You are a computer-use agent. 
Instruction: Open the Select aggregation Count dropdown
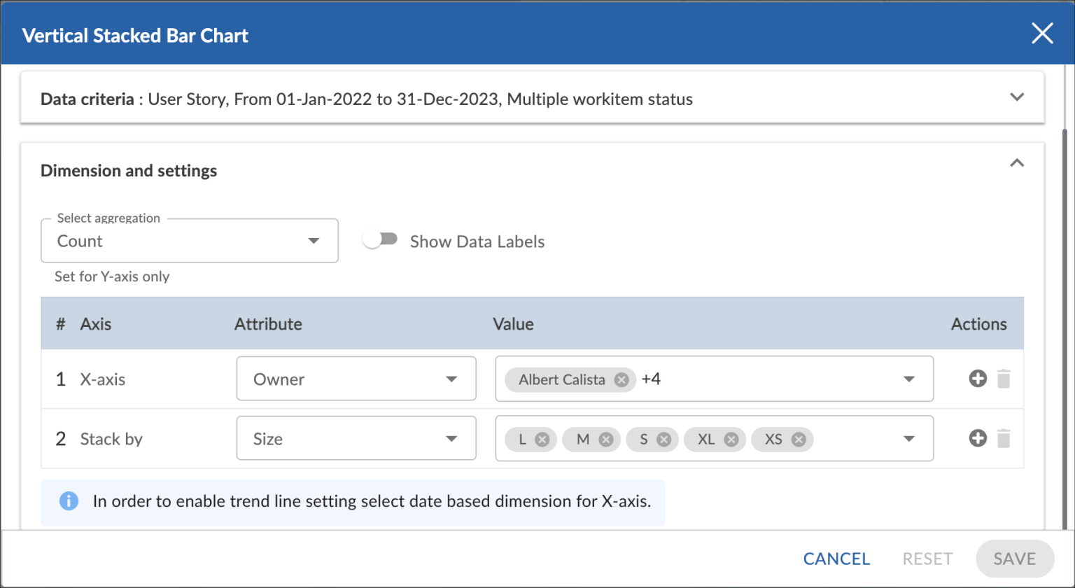(190, 241)
